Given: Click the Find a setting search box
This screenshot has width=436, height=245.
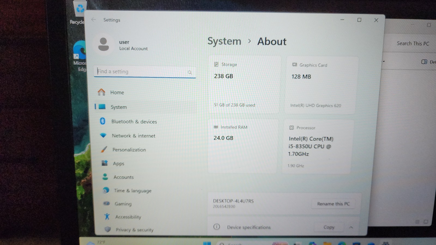Looking at the screenshot, I should [x=145, y=72].
